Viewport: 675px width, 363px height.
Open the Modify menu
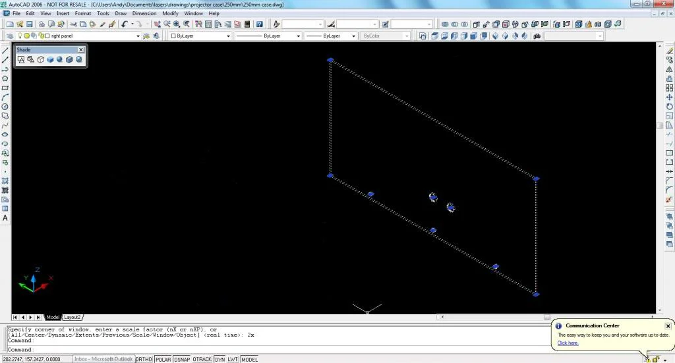(170, 13)
